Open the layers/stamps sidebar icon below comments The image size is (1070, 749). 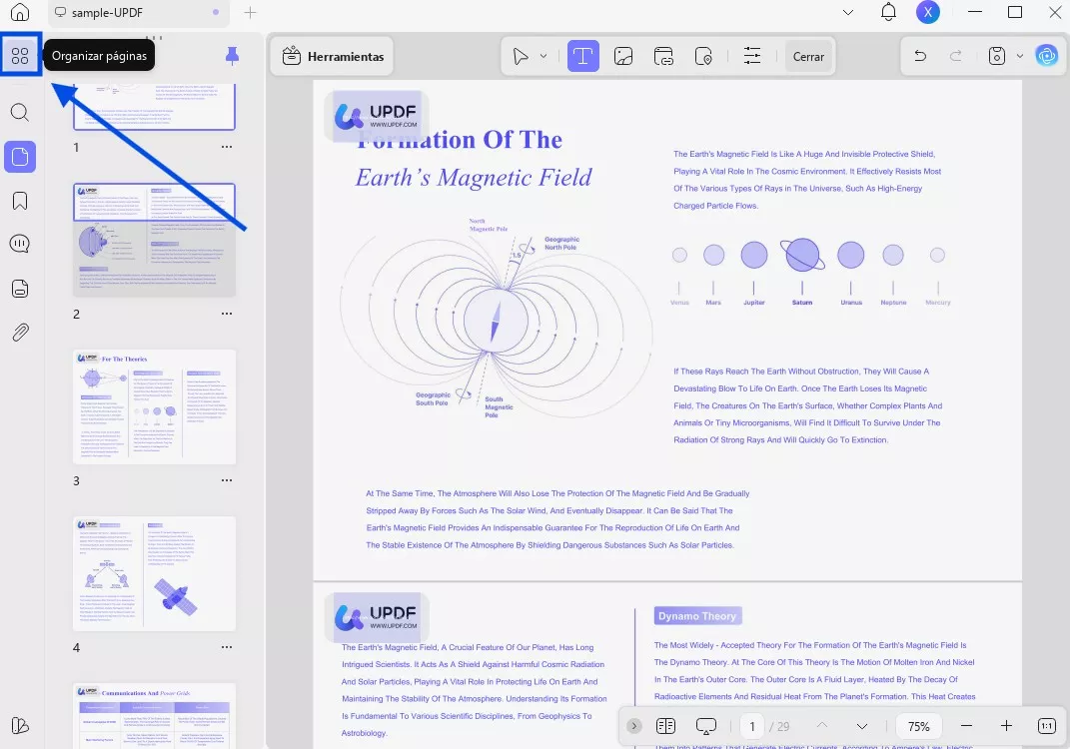coord(20,289)
